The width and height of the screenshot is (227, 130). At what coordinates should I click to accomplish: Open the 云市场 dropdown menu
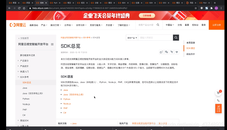click(68, 25)
